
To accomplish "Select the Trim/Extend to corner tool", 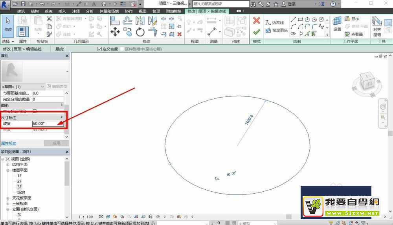I will (152, 32).
